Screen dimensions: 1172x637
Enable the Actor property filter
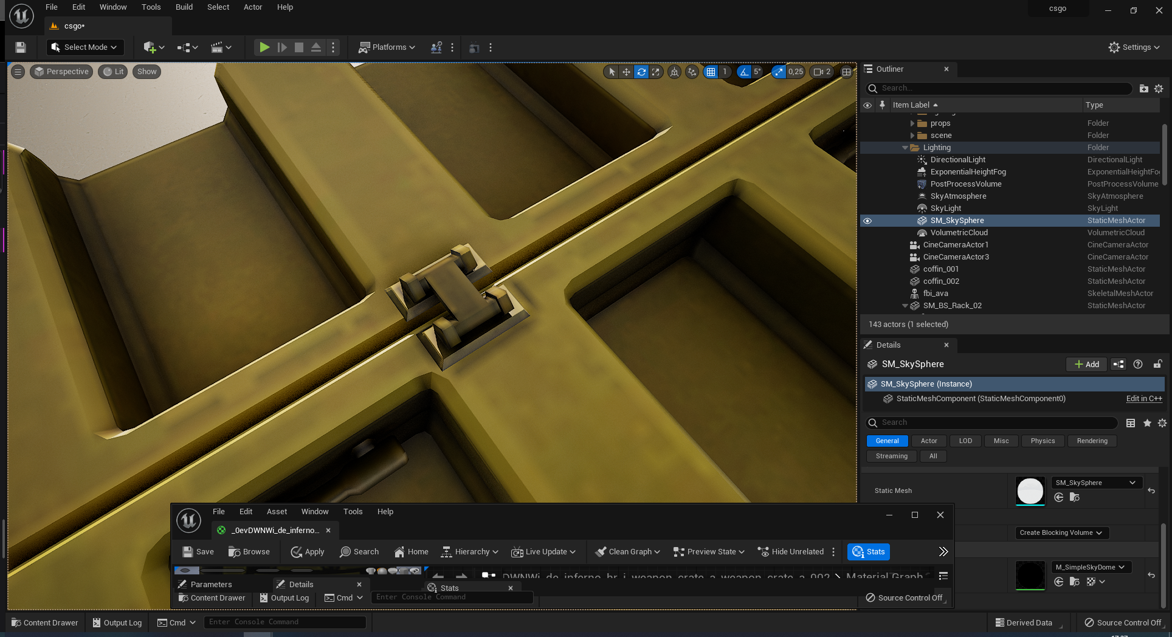coord(929,441)
